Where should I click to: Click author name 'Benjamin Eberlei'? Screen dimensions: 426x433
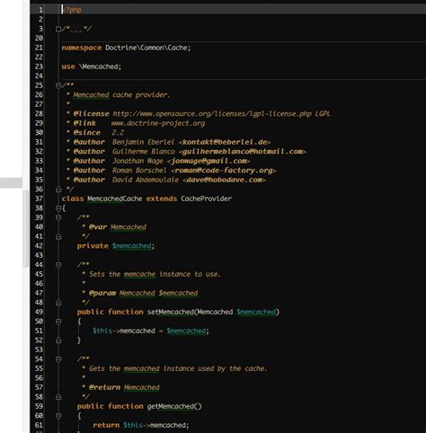point(143,142)
